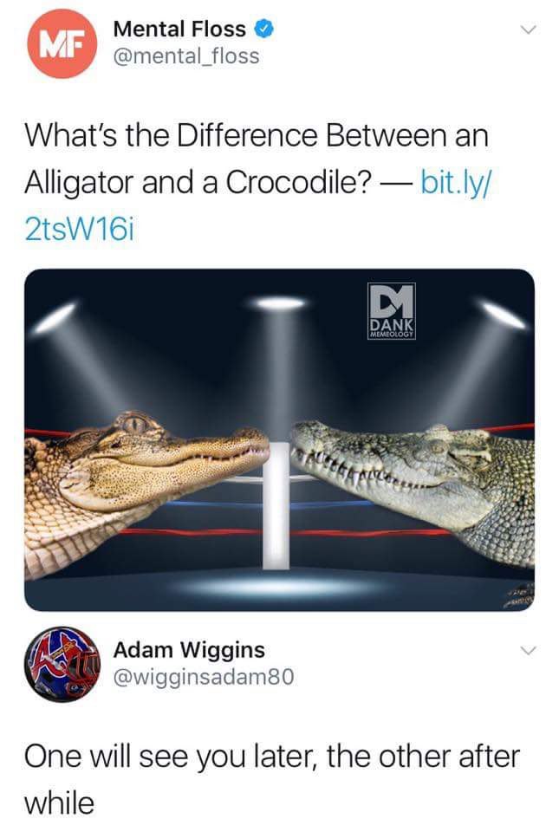Expand Adam Wiggins tweet options chevron
The image size is (559, 832).
tap(527, 650)
